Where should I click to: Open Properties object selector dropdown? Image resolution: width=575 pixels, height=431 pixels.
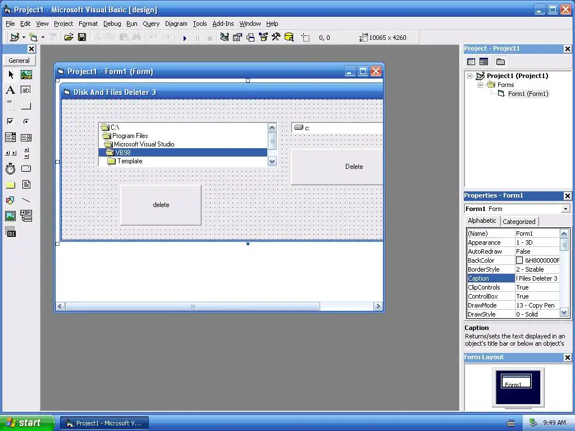pyautogui.click(x=566, y=209)
